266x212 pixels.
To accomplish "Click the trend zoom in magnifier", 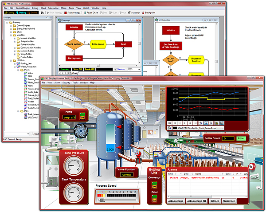I will pyautogui.click(x=201, y=123).
